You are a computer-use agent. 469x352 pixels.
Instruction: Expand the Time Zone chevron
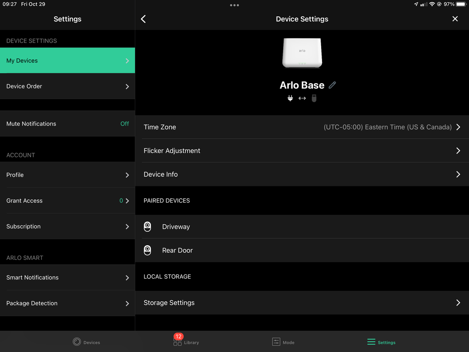point(458,127)
